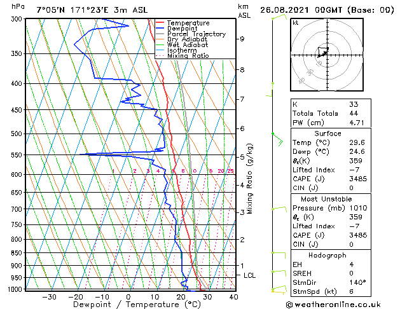Click the top wind barb at 300 hPa

pos(279,17)
